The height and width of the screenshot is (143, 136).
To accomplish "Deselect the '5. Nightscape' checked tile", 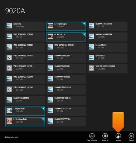I will click(66, 26).
